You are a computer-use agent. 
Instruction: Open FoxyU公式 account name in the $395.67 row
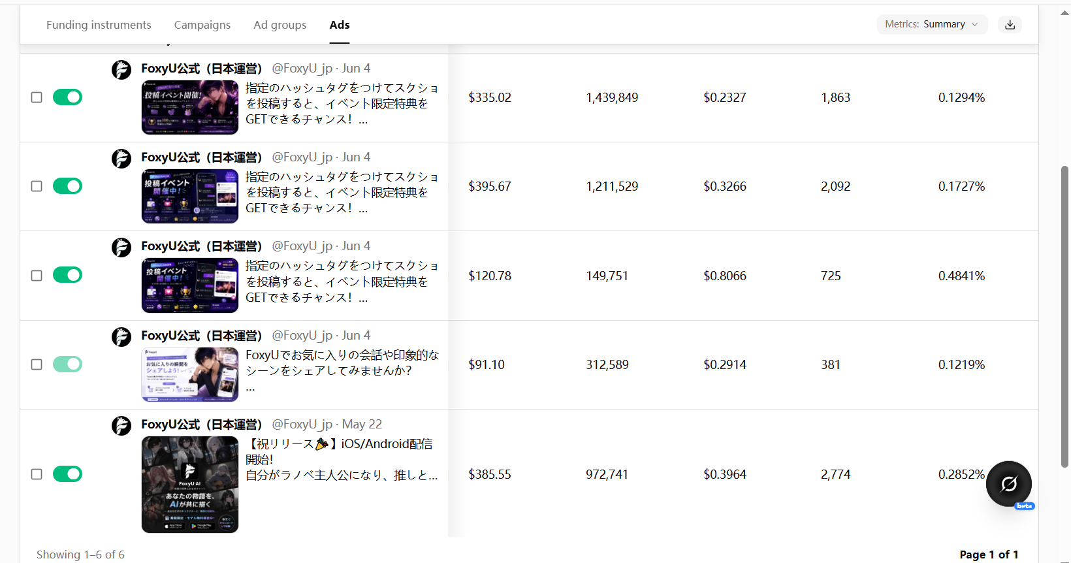pyautogui.click(x=202, y=157)
